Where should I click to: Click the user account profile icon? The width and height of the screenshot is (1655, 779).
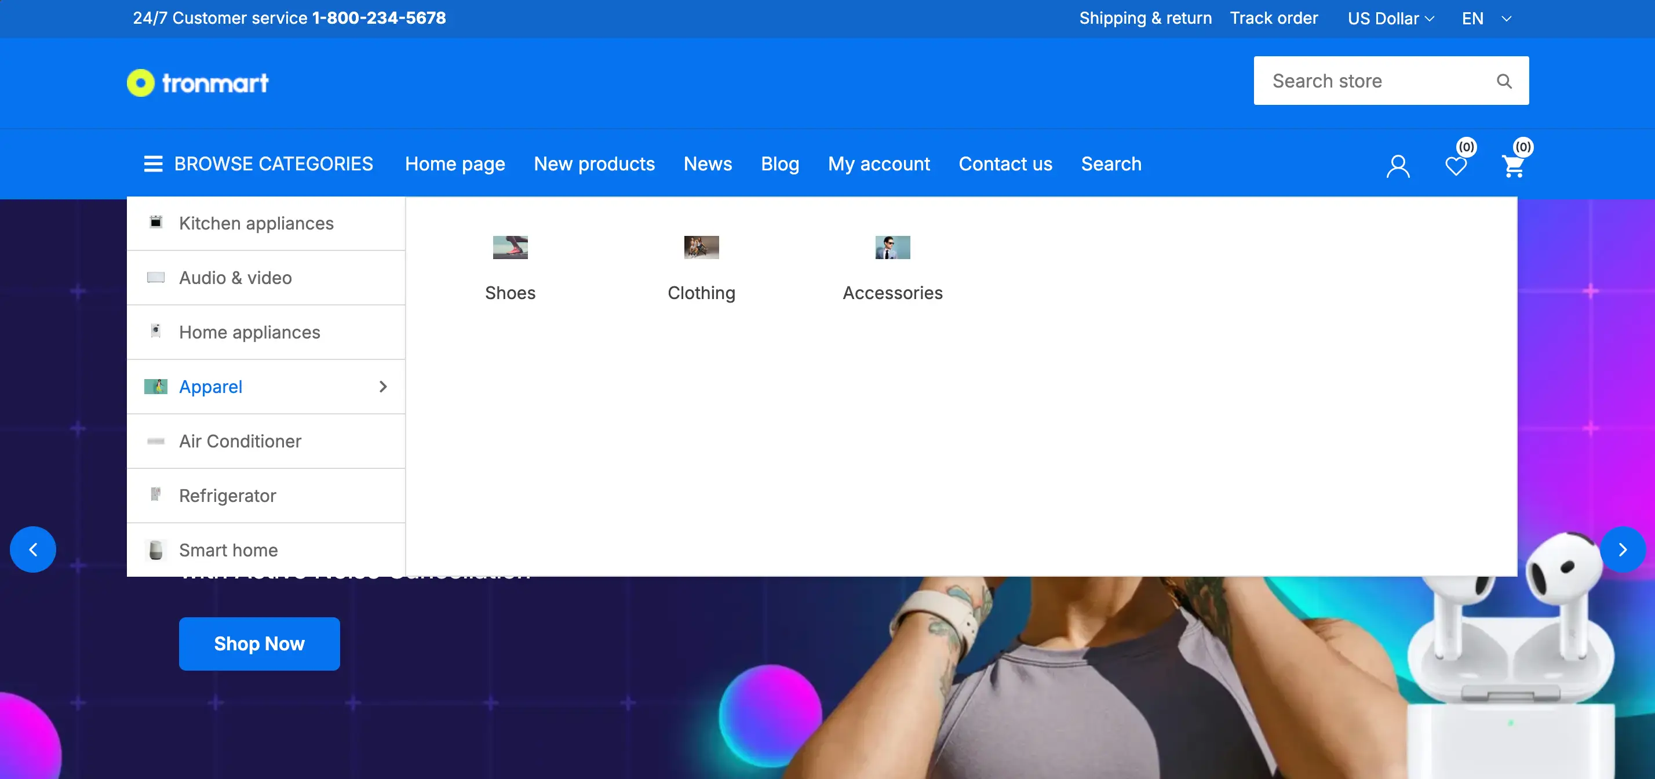tap(1397, 166)
